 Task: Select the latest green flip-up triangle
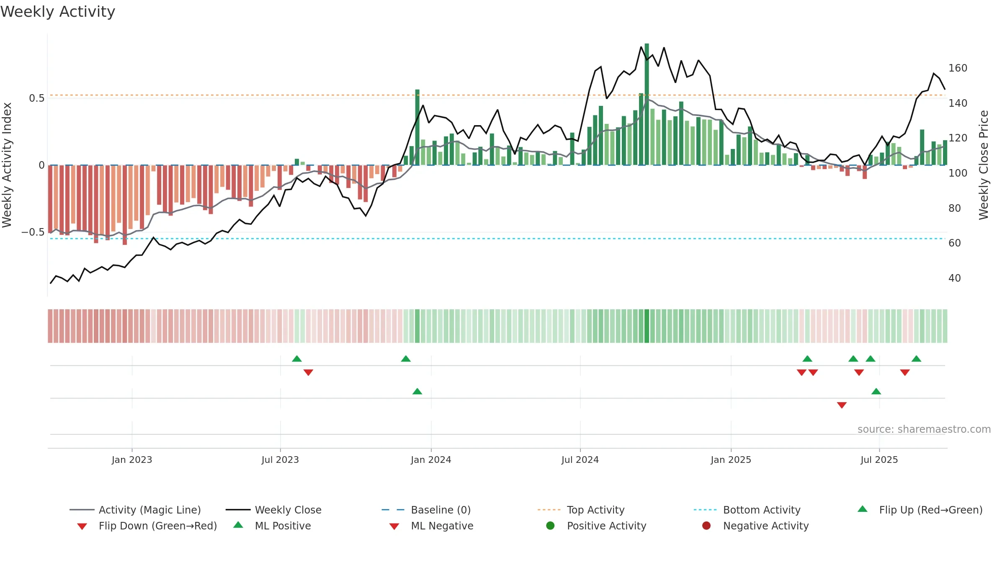916,359
